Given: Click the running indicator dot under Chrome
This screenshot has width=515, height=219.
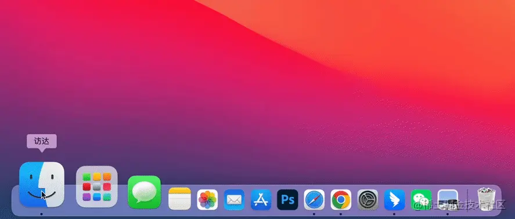Looking at the screenshot, I should (341, 214).
